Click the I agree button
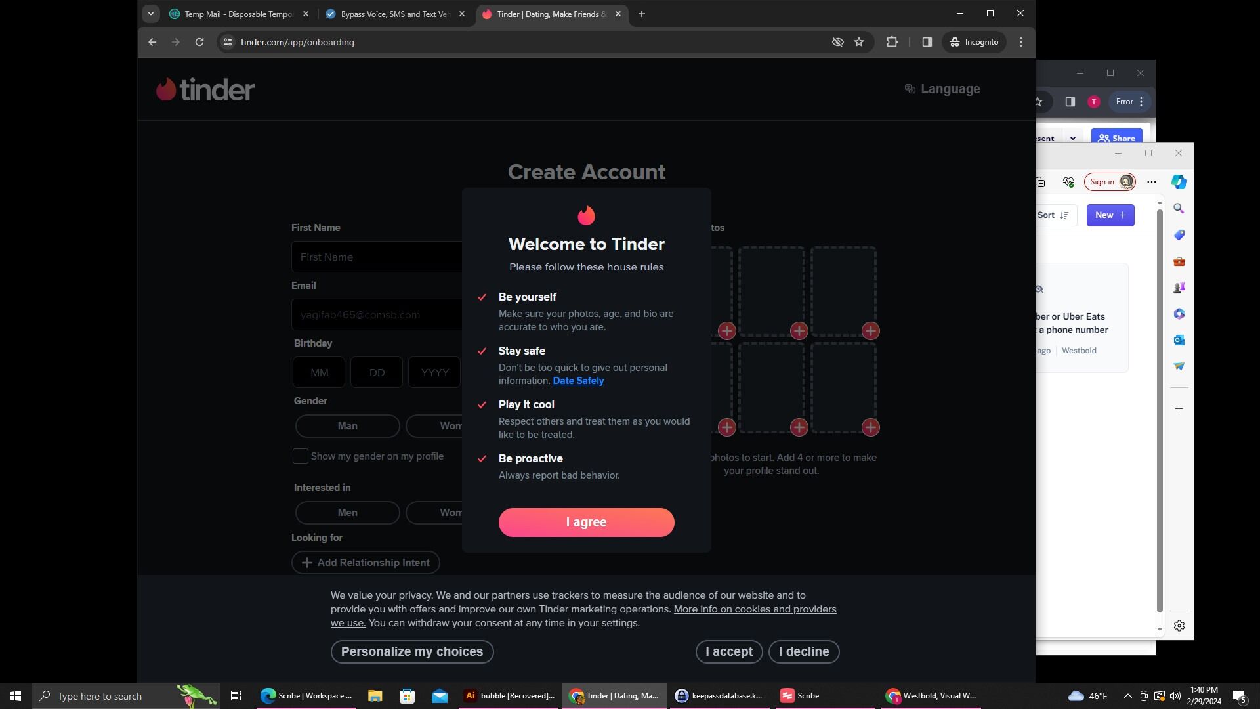 click(x=586, y=523)
